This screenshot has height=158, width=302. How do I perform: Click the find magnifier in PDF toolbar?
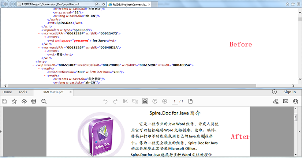click(x=44, y=101)
